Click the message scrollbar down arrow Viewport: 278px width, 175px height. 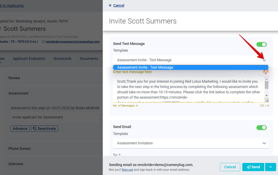266,96
